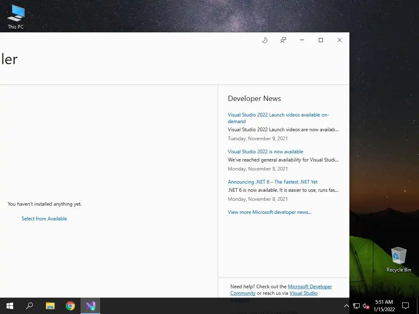Open the Windows Start menu

coord(10,306)
